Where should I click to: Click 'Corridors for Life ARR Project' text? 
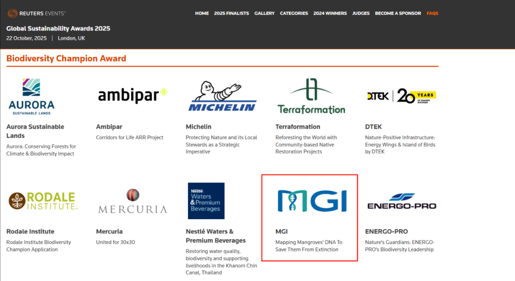click(x=129, y=137)
